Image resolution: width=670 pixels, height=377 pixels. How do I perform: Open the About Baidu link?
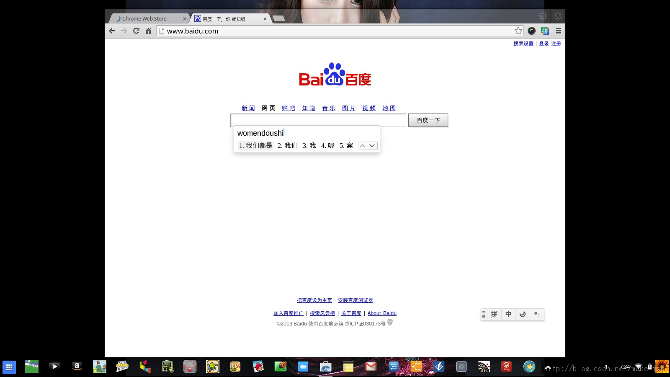point(382,313)
